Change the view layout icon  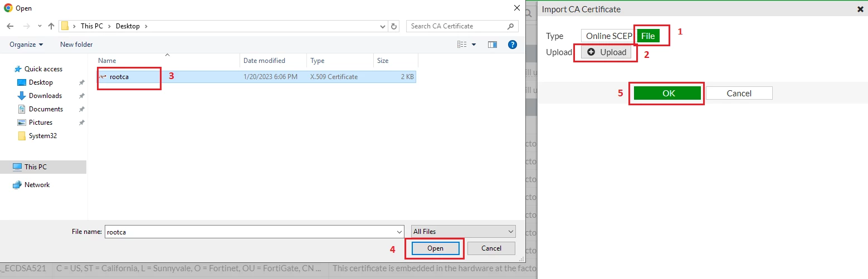click(x=461, y=45)
